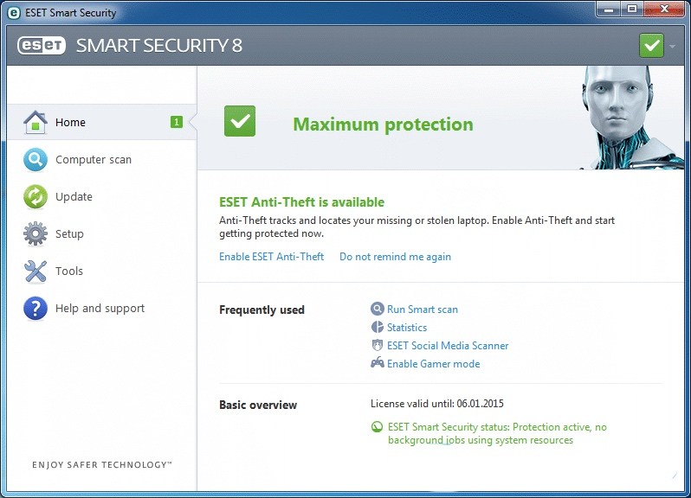Click the Social Media Scanner shield icon
Viewport: 691px width, 498px height.
tap(377, 346)
